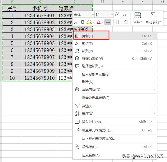
Task: Open 清除内容(N) menu entry
Action: click(x=115, y=89)
